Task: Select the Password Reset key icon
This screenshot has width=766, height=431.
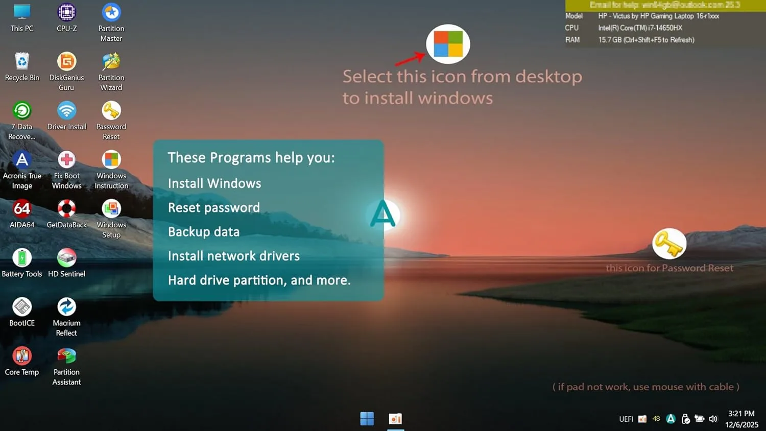Action: (x=111, y=111)
